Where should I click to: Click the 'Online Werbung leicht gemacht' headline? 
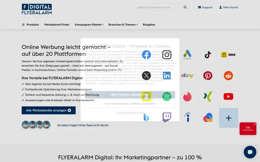click(x=66, y=51)
